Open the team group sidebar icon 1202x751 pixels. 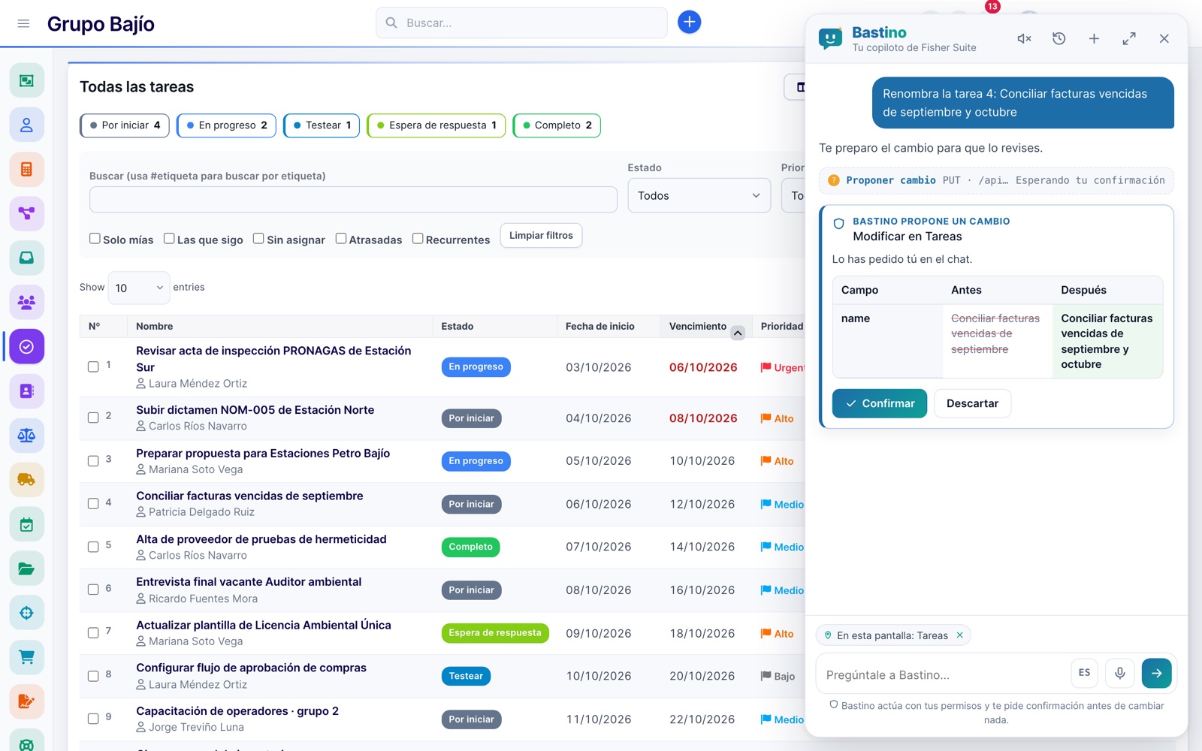(26, 302)
